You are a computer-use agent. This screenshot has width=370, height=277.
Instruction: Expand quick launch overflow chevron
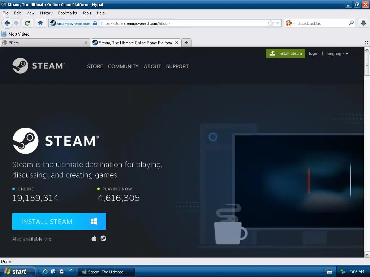click(70, 270)
